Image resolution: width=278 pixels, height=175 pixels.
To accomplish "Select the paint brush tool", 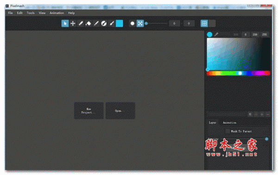I will [112, 24].
